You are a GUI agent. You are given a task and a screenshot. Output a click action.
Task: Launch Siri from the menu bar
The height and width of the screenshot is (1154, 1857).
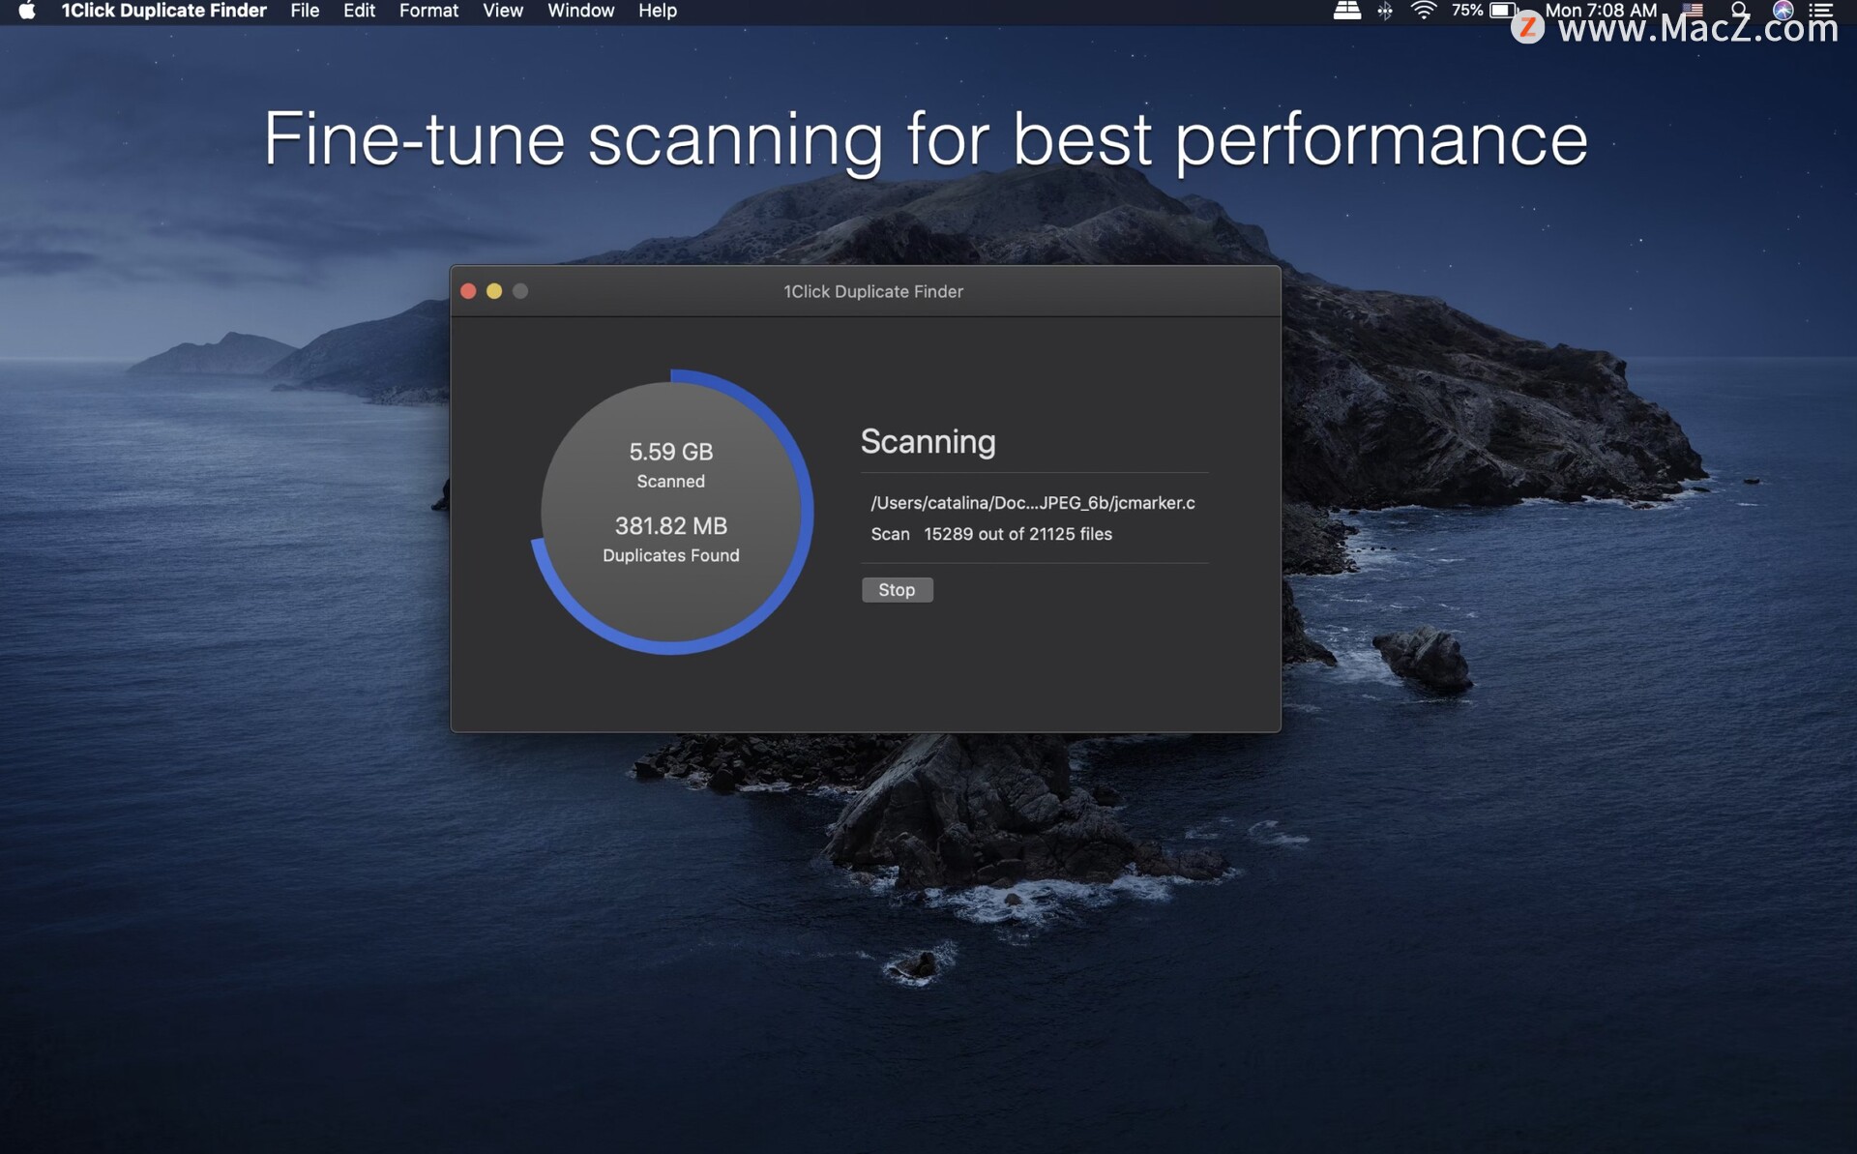click(1783, 10)
